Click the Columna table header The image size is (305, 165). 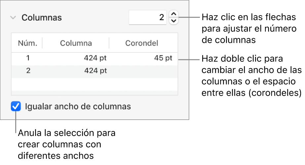coord(76,43)
